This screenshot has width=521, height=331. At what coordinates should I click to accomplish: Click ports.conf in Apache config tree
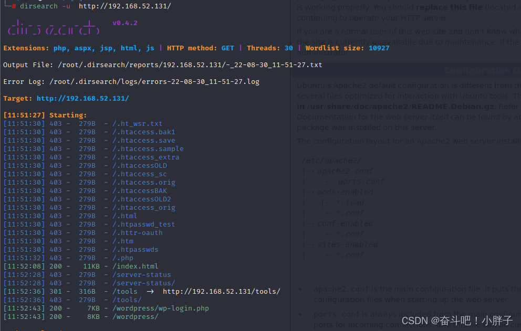pyautogui.click(x=361, y=181)
